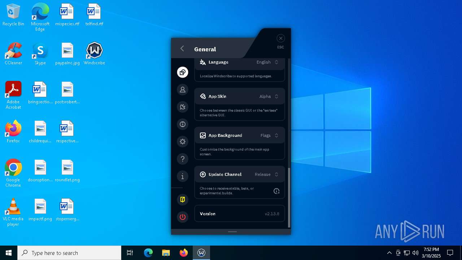Click Windscribe taskbar button
Viewport: 462px width, 260px height.
point(201,253)
